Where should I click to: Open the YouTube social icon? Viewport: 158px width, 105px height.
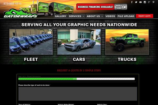[x=140, y=2]
